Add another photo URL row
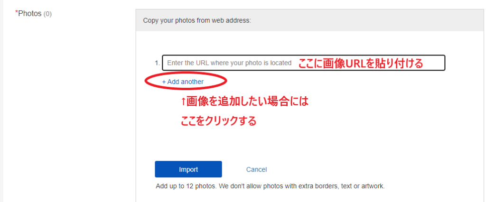This screenshot has width=486, height=202. [x=183, y=82]
